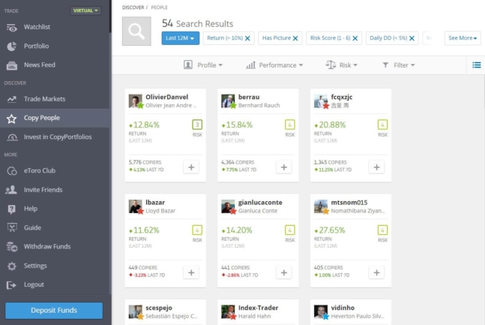Select the Copy People star icon
This screenshot has width=485, height=325.
(12, 119)
